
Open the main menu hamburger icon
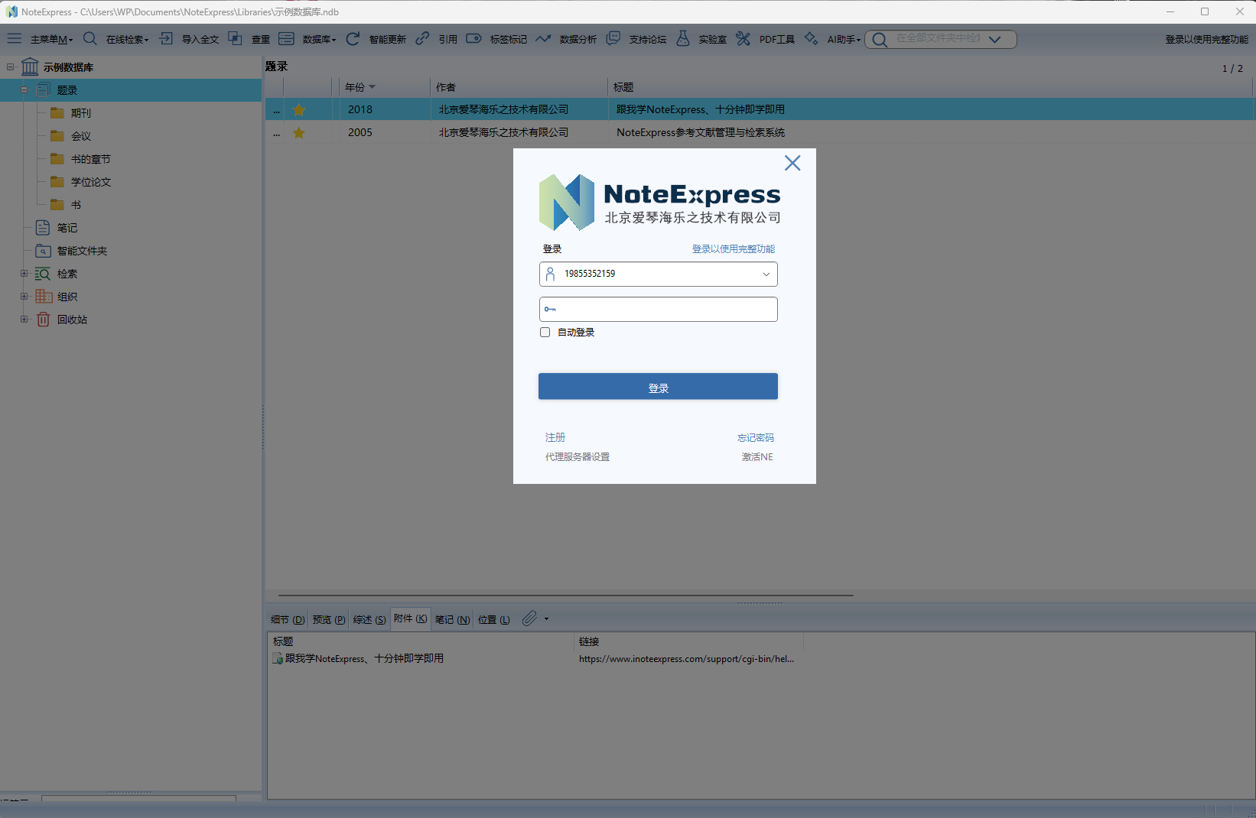click(x=15, y=38)
